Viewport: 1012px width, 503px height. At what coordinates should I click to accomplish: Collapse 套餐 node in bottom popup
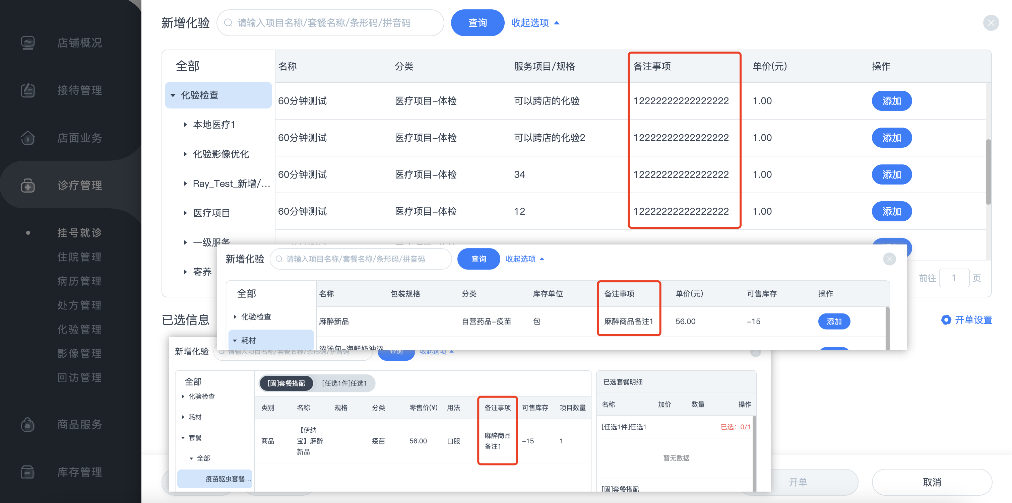[x=183, y=437]
